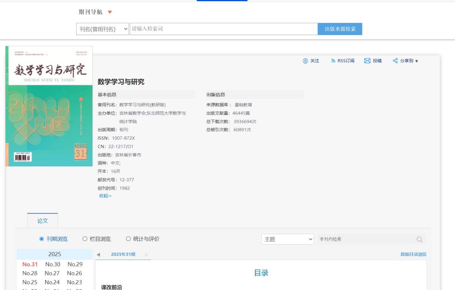The height and width of the screenshot is (290, 455).
Task: Click the eye icon to follow journal
Action: (x=305, y=61)
